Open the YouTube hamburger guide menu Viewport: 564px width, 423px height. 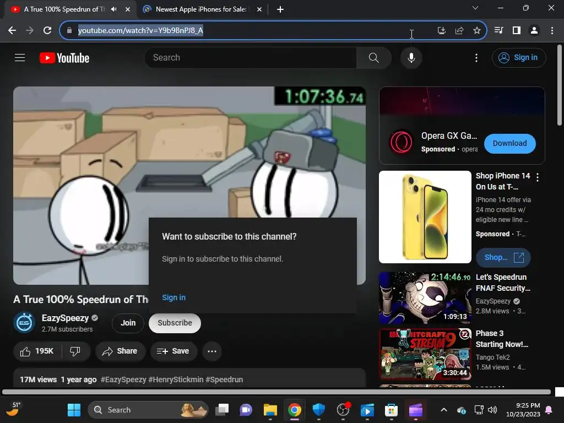(x=20, y=57)
